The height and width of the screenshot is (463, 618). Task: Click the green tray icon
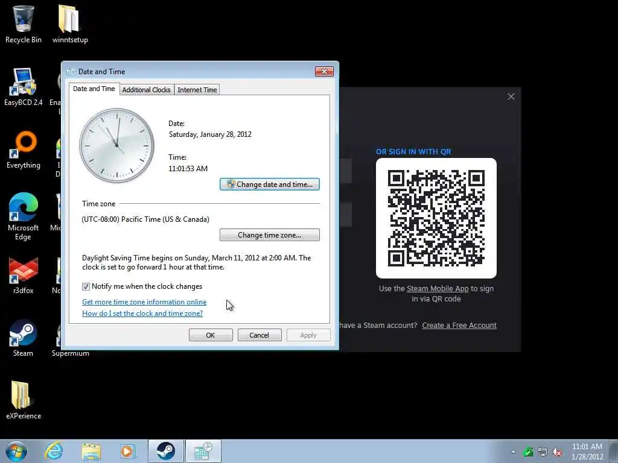[x=527, y=452]
